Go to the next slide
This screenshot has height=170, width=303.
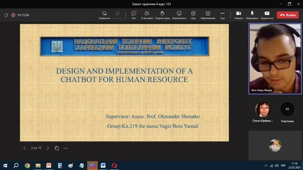tap(48, 148)
